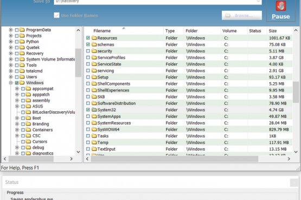Collapse the Windows tree node

[11, 83]
